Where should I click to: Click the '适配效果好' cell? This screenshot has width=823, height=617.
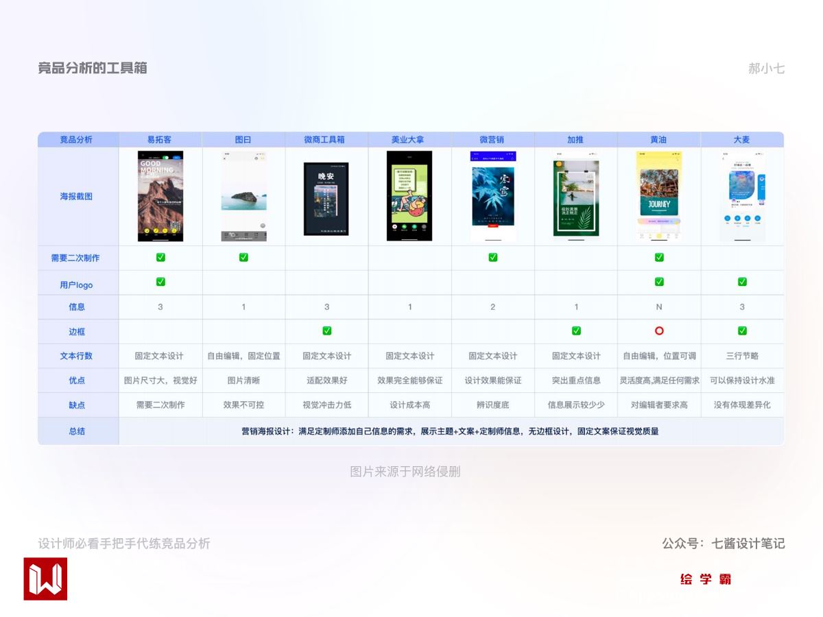click(327, 380)
